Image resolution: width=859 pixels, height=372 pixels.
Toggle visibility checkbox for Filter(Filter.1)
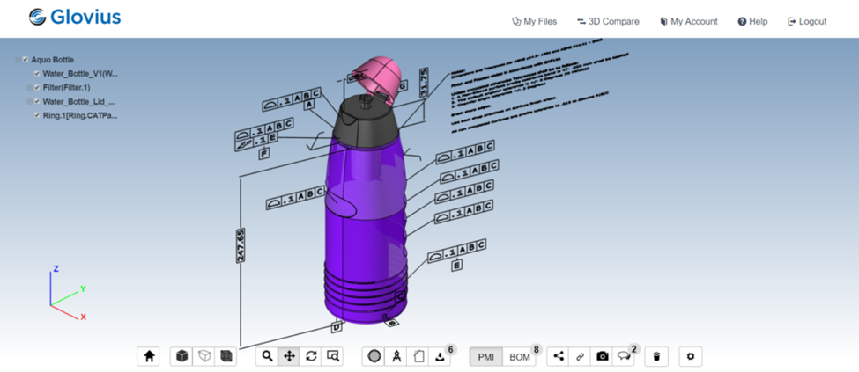(37, 88)
